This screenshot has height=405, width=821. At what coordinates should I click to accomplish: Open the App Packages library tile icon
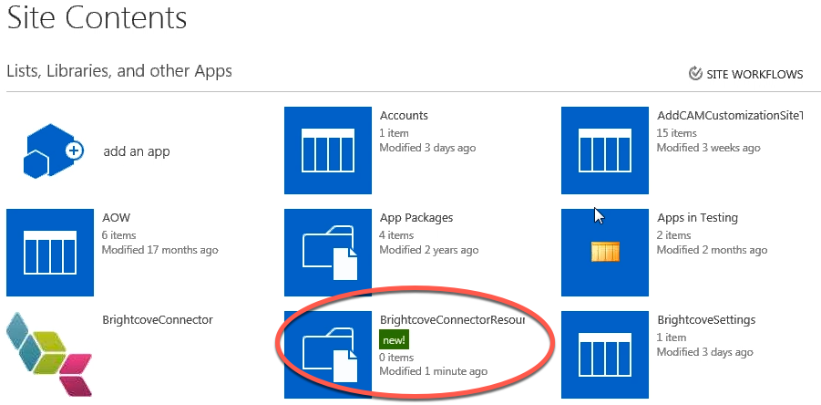[328, 253]
